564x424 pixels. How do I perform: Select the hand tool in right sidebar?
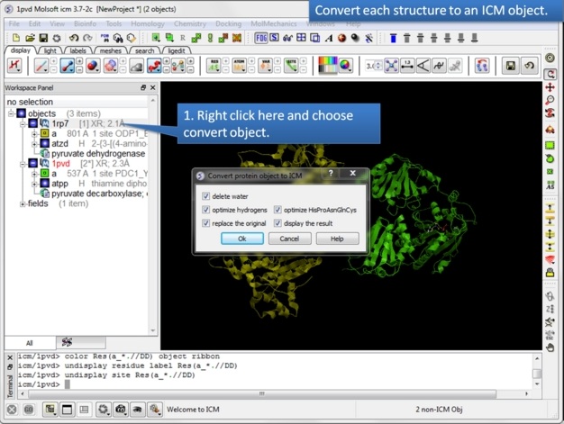tap(550, 347)
